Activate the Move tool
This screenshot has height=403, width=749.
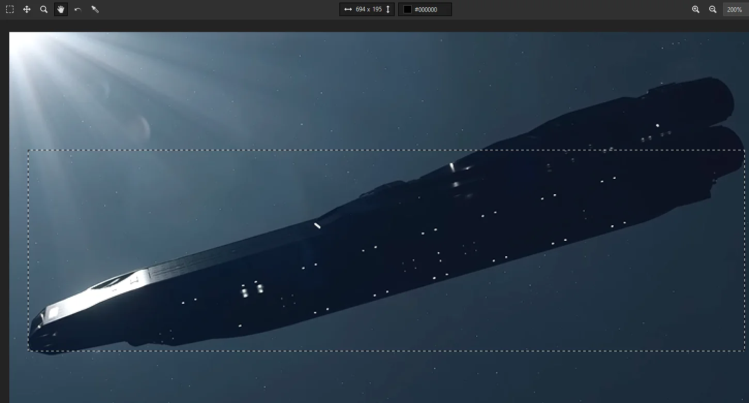[x=27, y=9]
